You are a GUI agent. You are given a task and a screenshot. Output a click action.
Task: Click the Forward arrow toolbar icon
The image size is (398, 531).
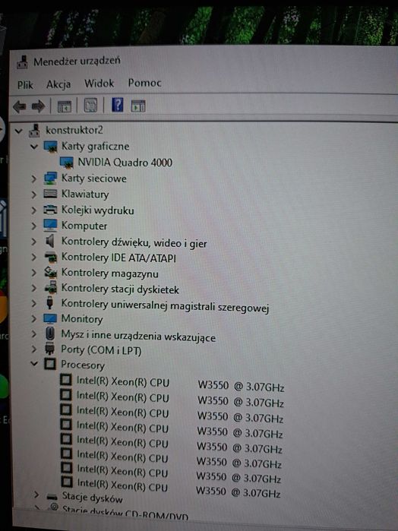tap(38, 106)
